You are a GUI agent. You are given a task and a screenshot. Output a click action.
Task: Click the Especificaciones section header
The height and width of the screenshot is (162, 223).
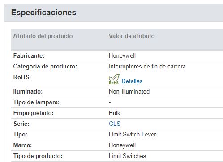(44, 13)
